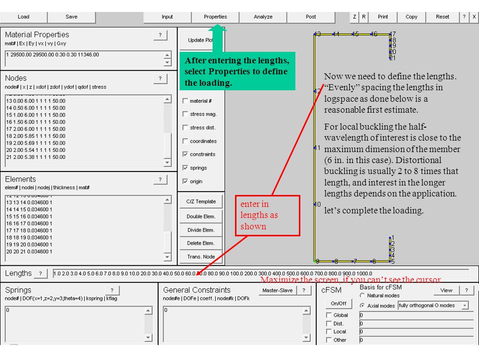Select the Natural modes radio button

(x=362, y=296)
